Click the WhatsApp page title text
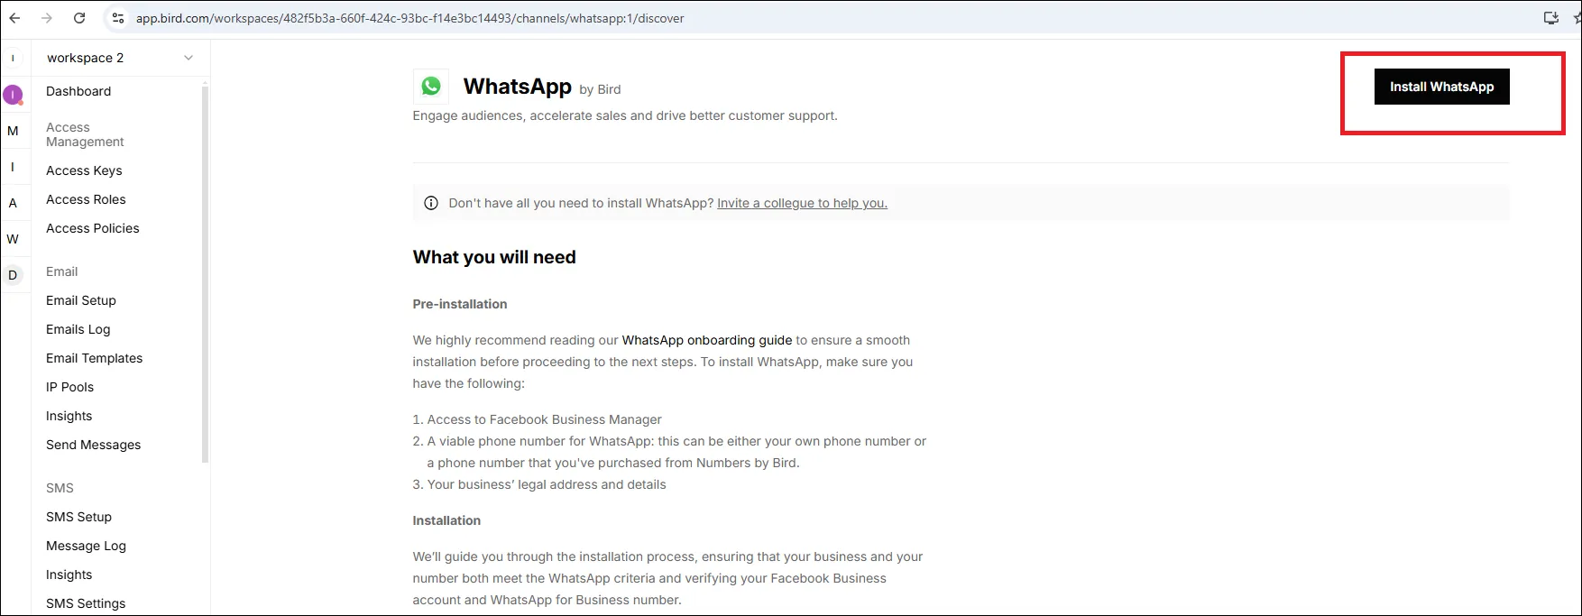This screenshot has height=616, width=1582. (x=518, y=86)
